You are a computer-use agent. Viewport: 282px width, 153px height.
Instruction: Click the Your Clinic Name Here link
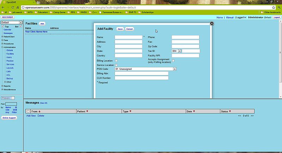(x=36, y=32)
